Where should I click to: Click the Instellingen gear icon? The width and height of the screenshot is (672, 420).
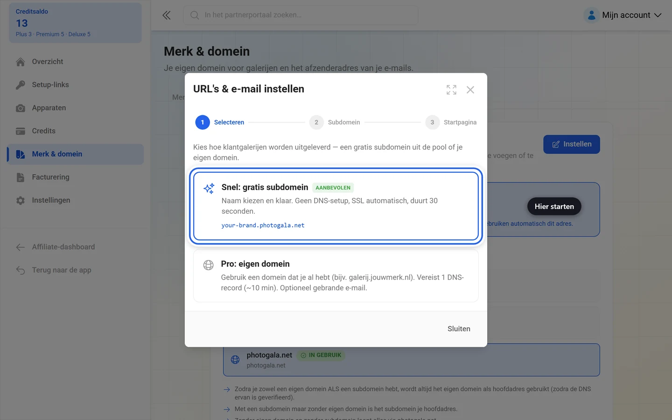pos(21,200)
